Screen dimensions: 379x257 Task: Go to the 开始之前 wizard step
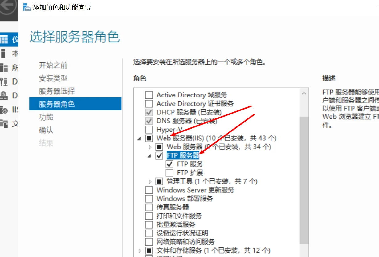[x=53, y=65]
